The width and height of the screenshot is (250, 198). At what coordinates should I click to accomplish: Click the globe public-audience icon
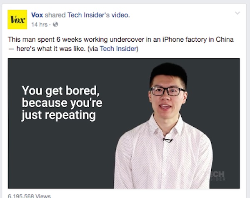click(55, 25)
